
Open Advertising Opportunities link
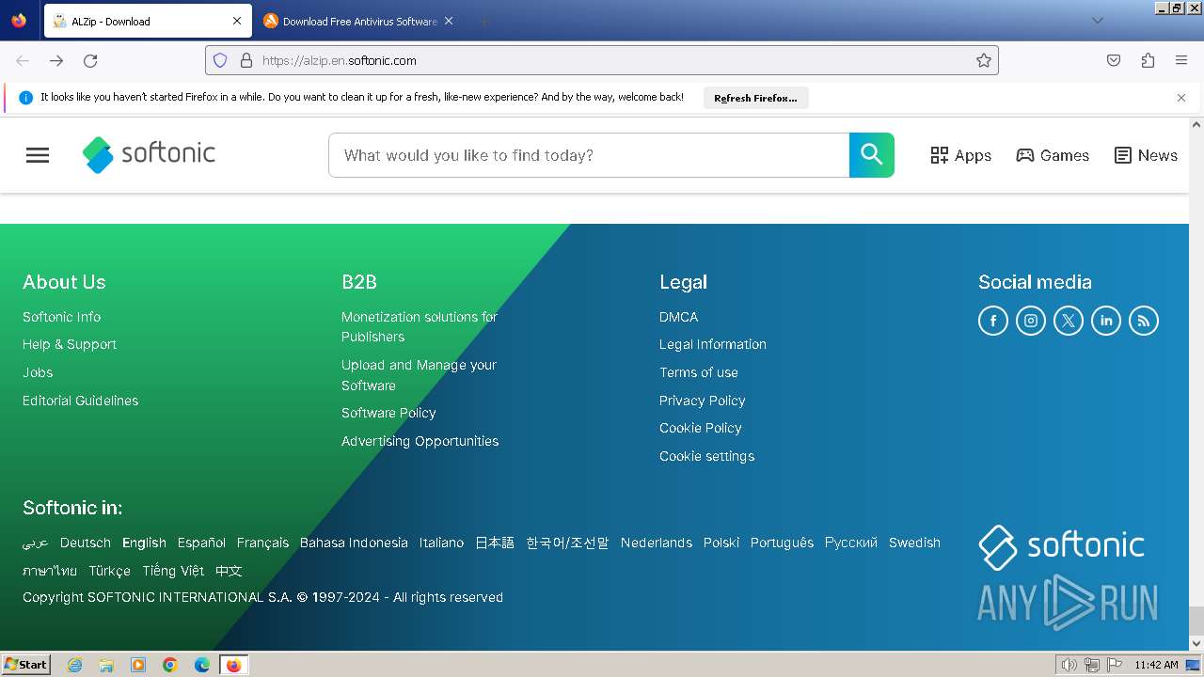(420, 441)
